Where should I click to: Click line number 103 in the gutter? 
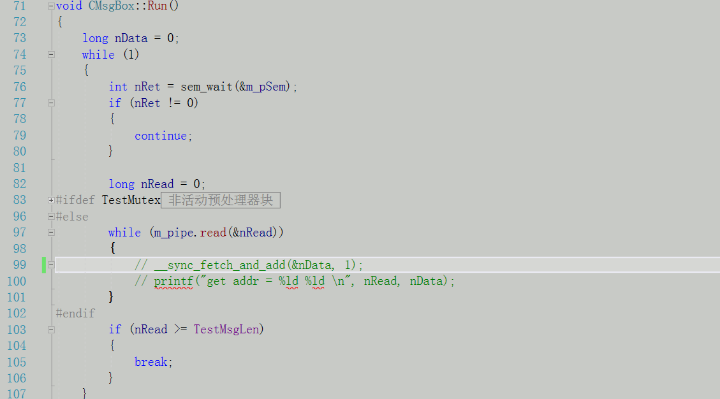click(x=17, y=330)
